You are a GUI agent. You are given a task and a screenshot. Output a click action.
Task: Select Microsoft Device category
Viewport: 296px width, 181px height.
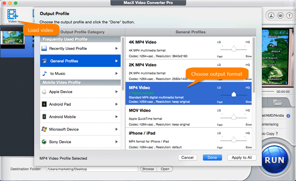[x=80, y=129]
